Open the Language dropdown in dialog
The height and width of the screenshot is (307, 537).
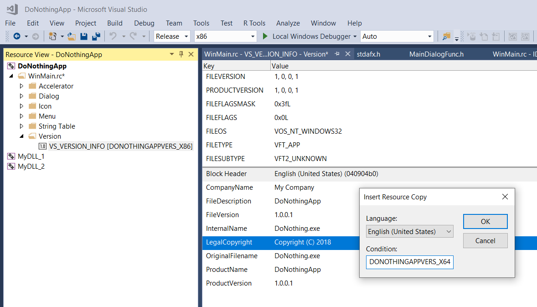[x=449, y=232]
